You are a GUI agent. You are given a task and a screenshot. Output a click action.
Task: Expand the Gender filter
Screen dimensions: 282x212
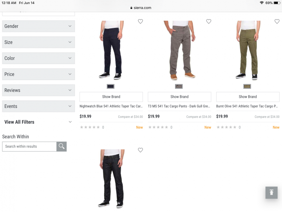pyautogui.click(x=38, y=26)
